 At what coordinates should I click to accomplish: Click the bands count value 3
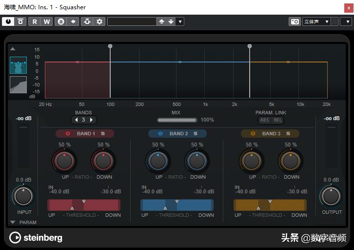coord(83,120)
